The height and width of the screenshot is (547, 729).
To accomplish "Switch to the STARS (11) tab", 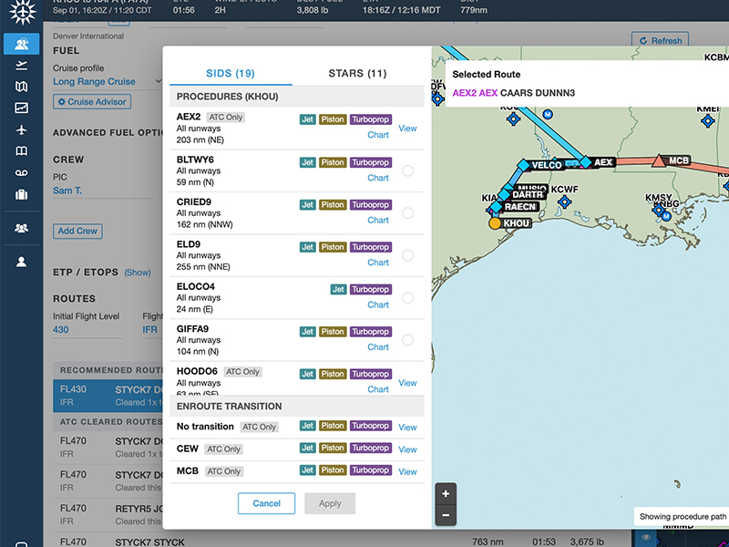I will tap(357, 73).
